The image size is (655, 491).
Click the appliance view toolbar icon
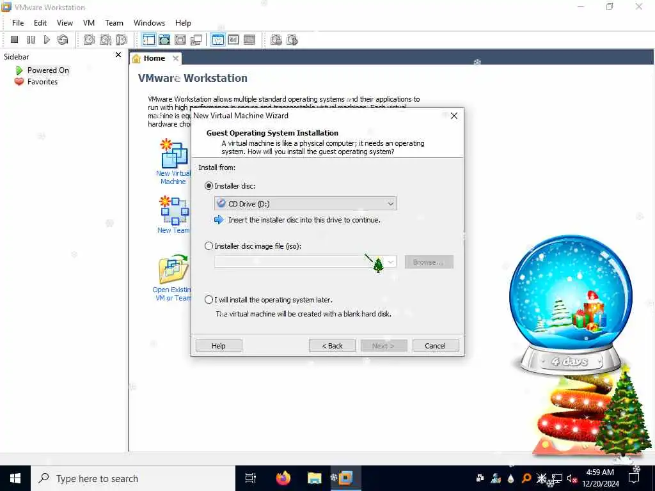point(233,40)
